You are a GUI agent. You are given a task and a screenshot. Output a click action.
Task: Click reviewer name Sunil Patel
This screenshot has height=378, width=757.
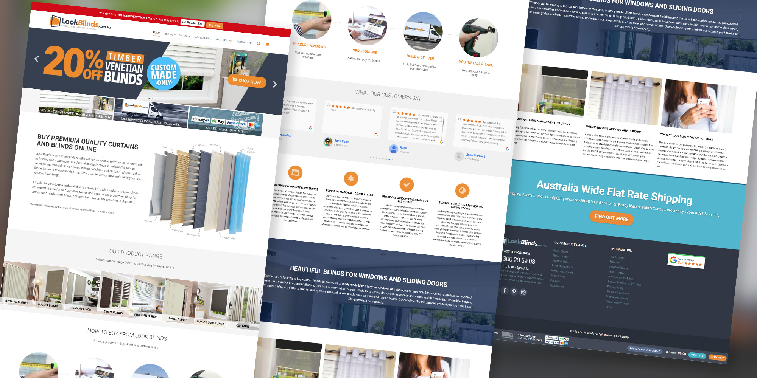341,141
